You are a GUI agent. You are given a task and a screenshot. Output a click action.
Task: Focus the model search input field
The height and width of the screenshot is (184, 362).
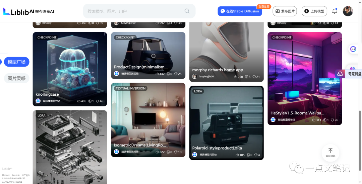139,11
